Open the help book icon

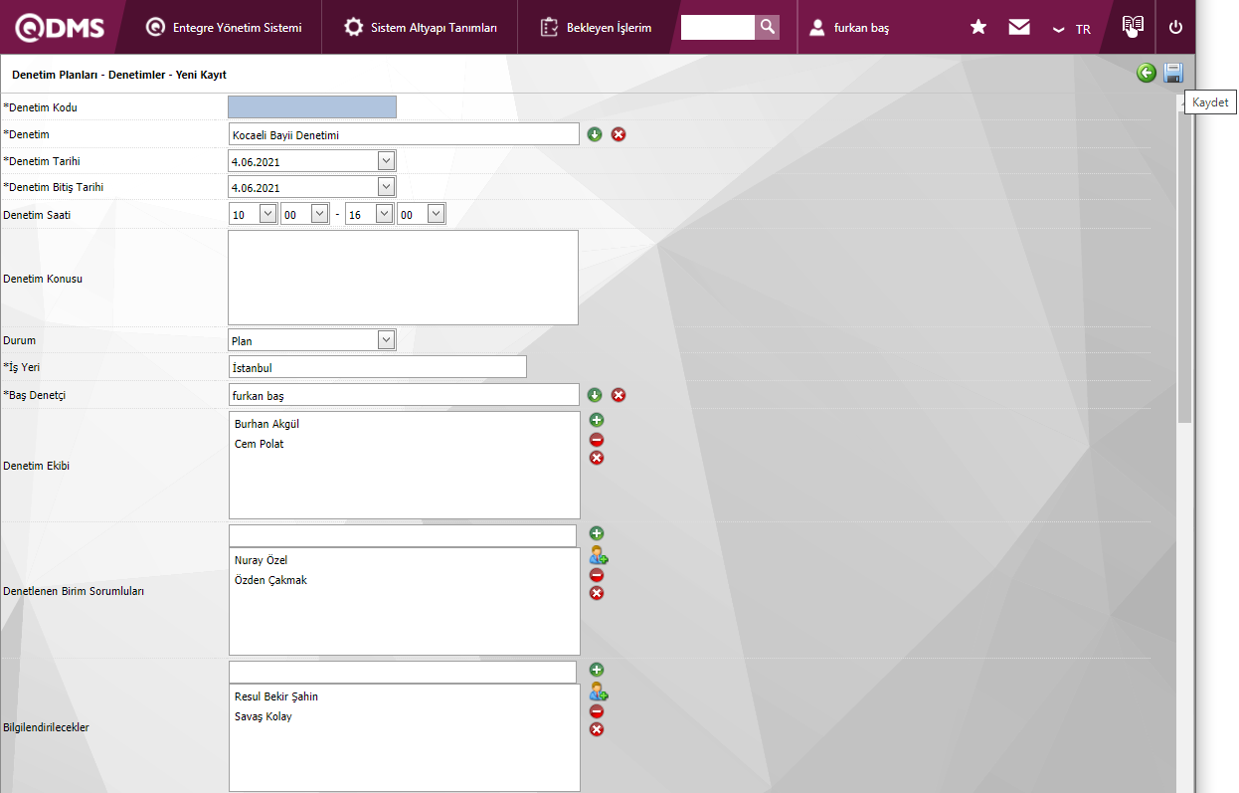[1133, 27]
